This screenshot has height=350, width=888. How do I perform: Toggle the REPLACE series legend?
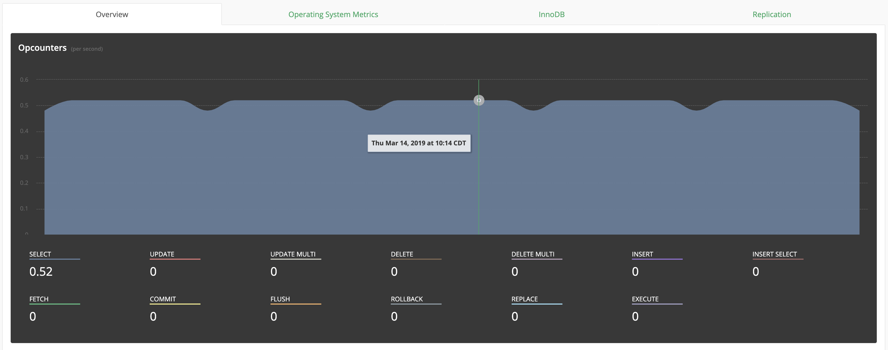[524, 299]
